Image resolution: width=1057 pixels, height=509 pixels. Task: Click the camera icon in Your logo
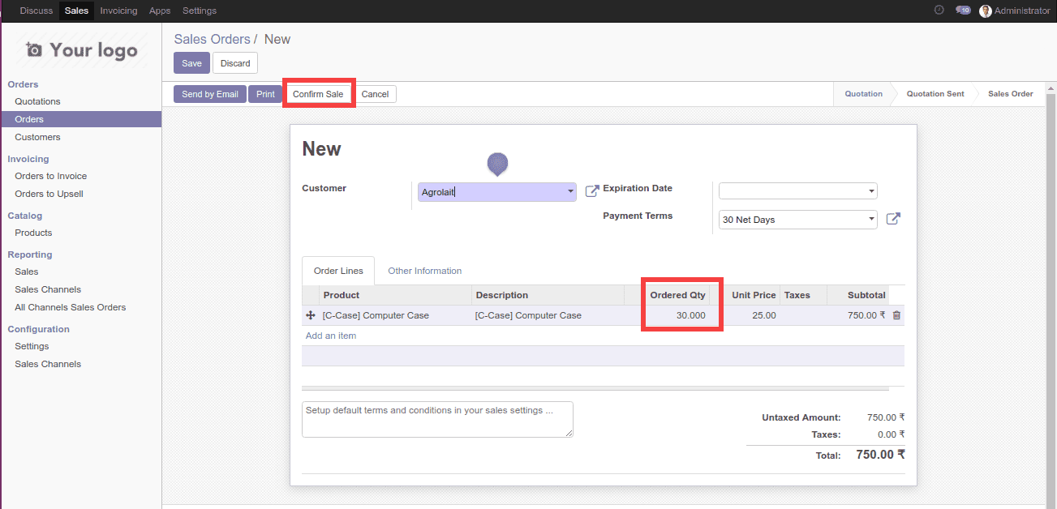(34, 50)
